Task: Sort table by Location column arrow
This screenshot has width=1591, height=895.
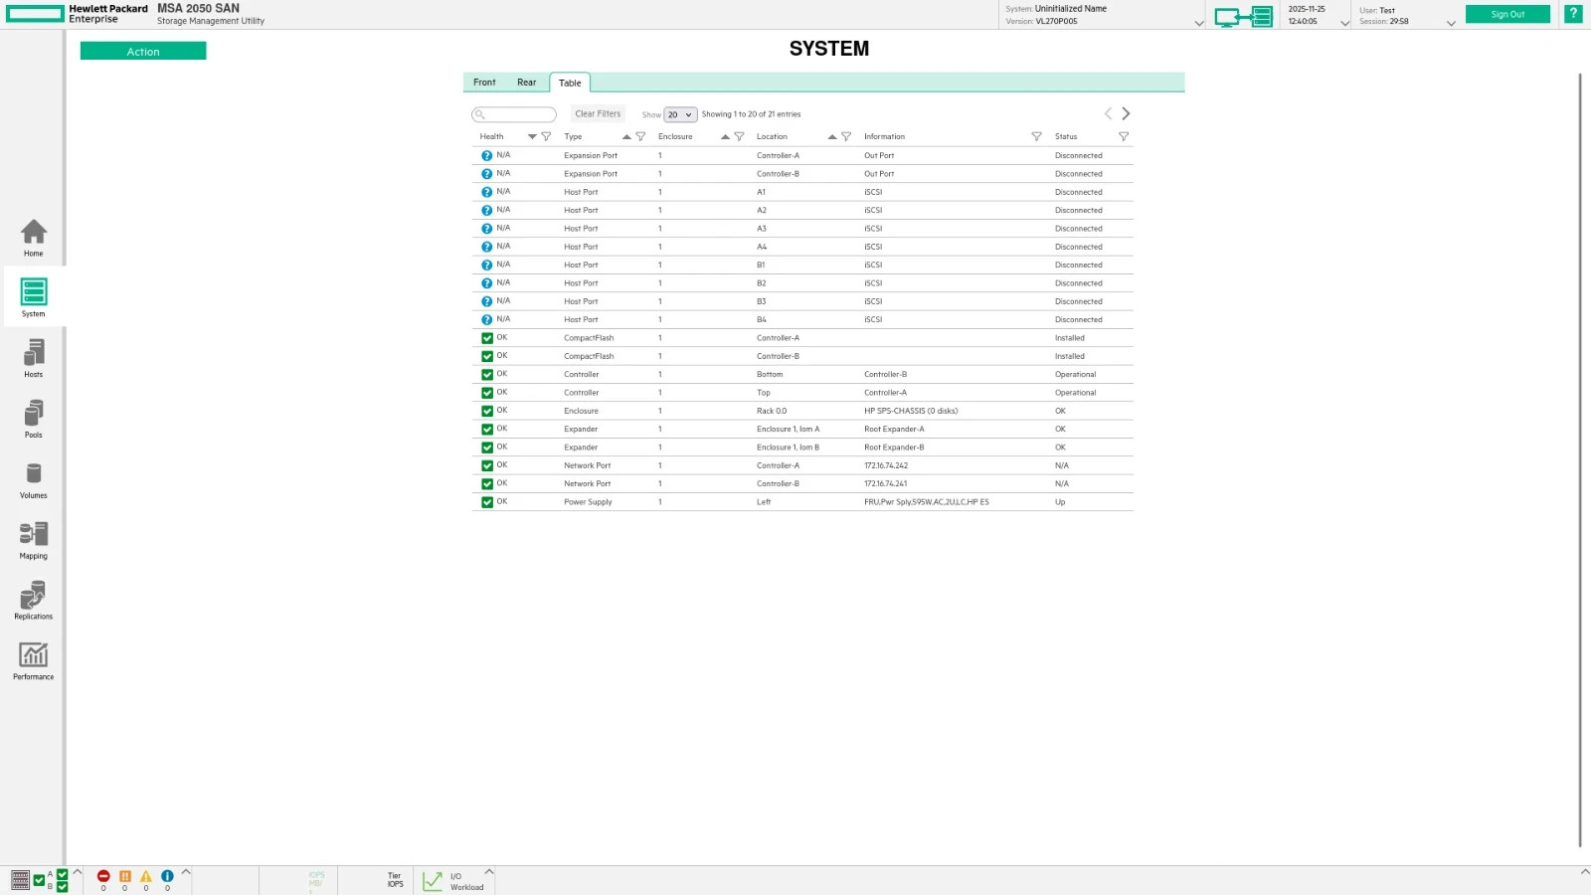Action: coord(832,137)
